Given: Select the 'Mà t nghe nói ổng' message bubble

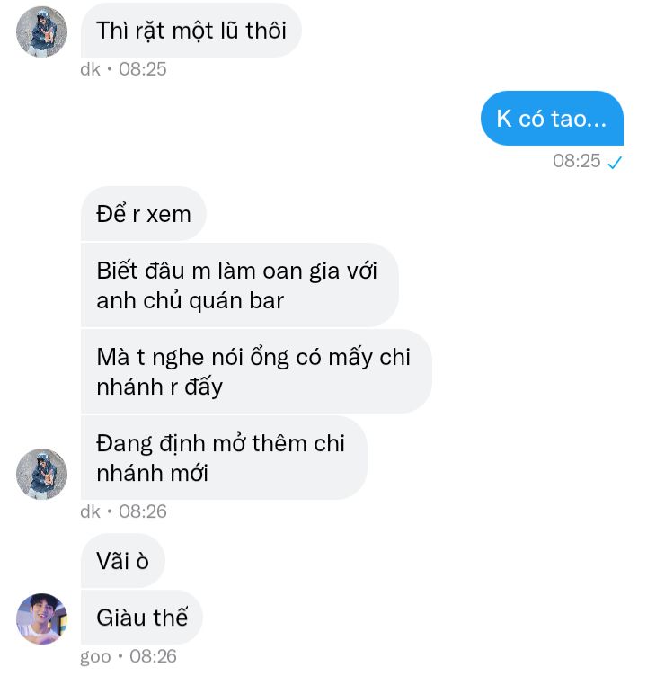Looking at the screenshot, I should click(256, 371).
